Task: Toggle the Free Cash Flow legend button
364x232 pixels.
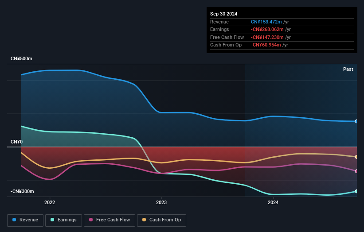Action: click(110, 220)
